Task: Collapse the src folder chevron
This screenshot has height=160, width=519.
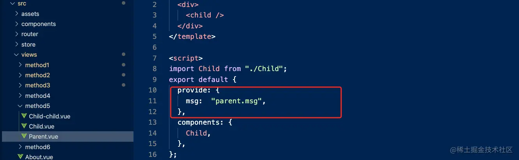Action: coord(12,3)
